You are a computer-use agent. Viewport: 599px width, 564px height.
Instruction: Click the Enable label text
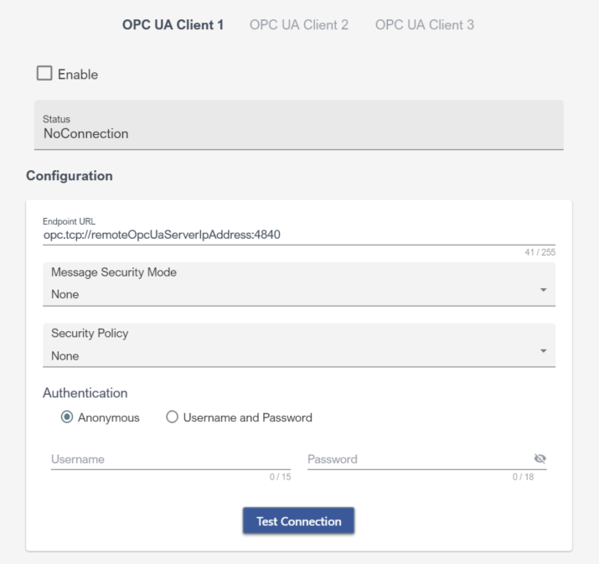pos(77,75)
